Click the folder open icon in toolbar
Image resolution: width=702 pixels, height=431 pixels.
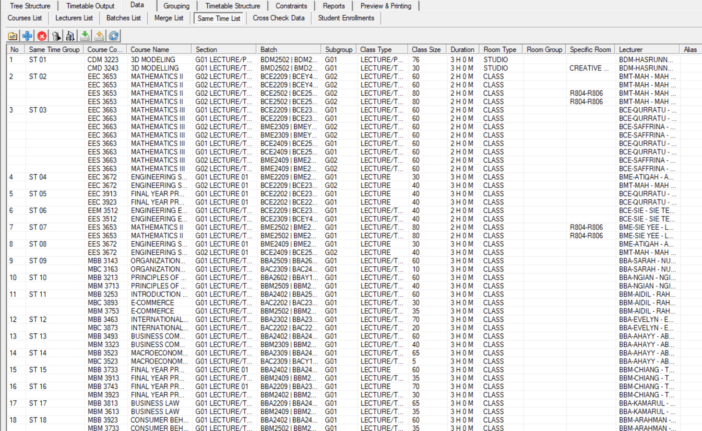tap(13, 36)
